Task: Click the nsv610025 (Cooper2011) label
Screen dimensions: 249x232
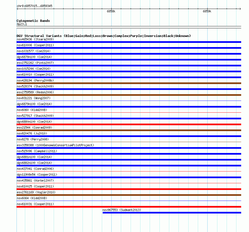Action: click(35, 186)
